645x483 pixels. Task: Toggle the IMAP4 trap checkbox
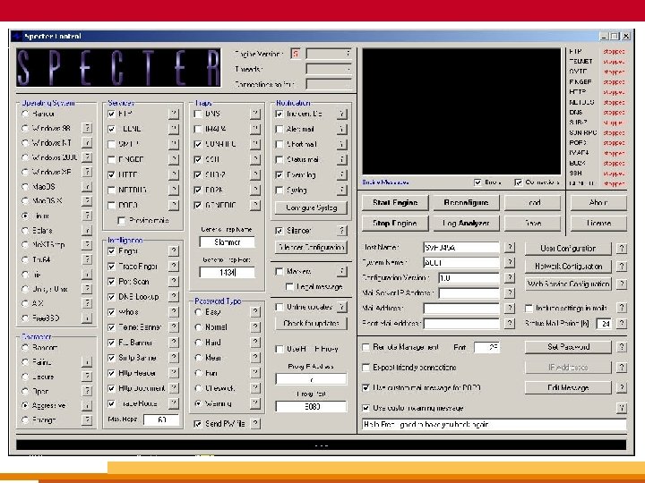198,129
